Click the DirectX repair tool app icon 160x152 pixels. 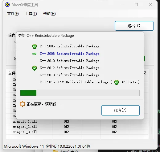point(7,5)
